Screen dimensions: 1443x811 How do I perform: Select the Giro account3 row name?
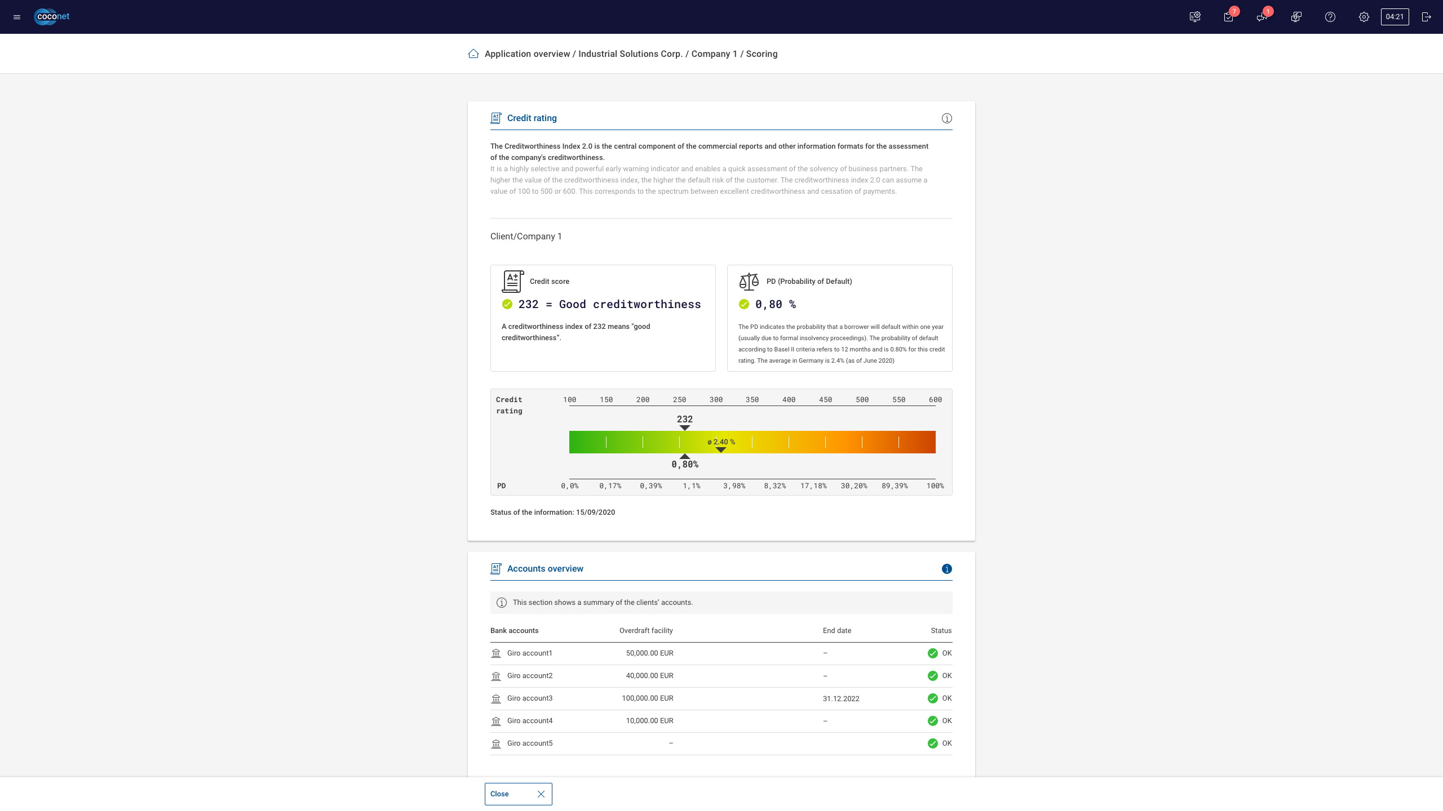coord(530,698)
